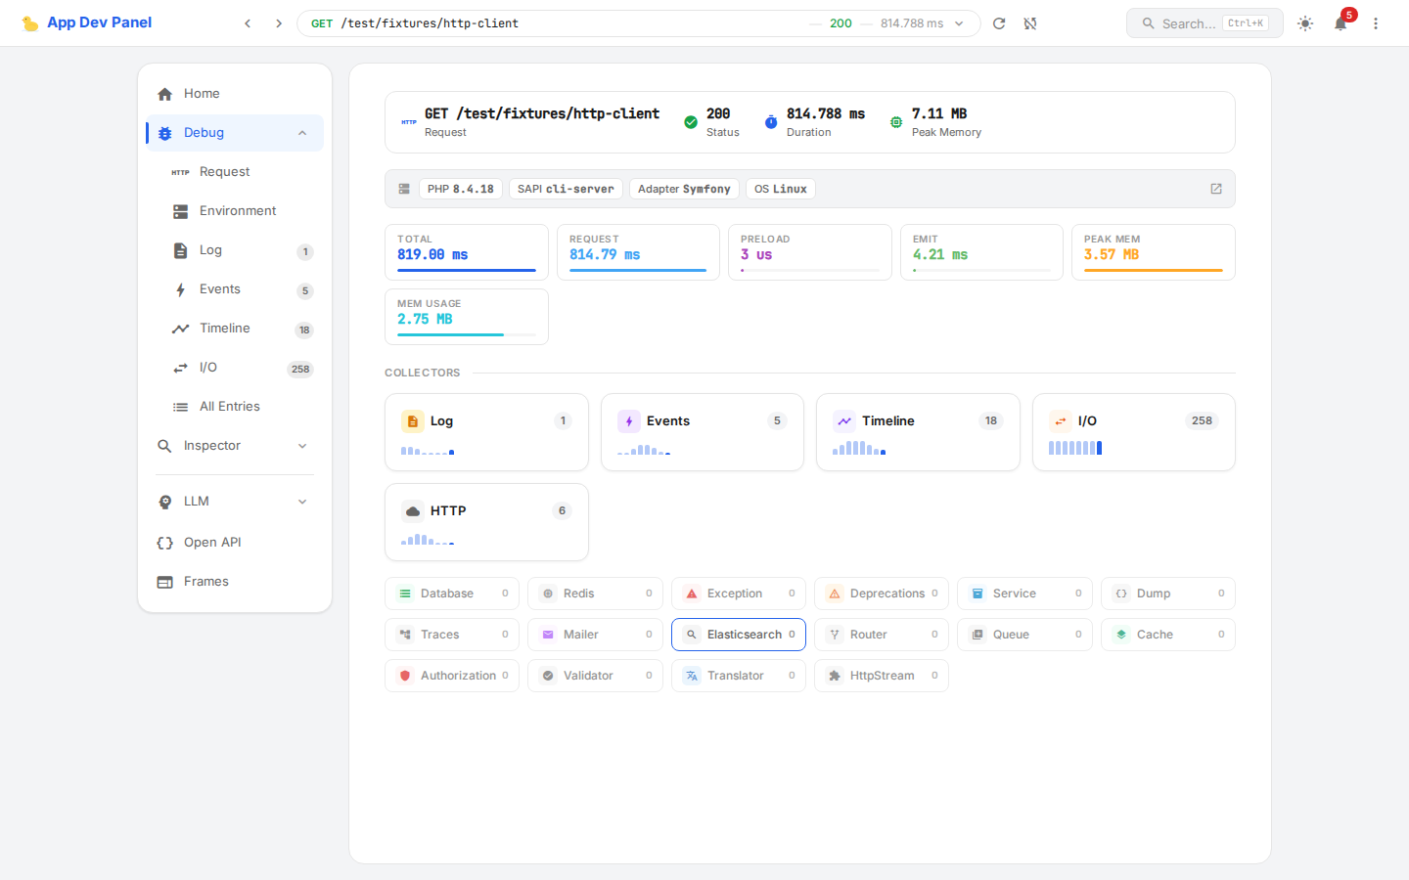1409x880 pixels.
Task: Expand the Inspector section
Action: [x=234, y=445]
